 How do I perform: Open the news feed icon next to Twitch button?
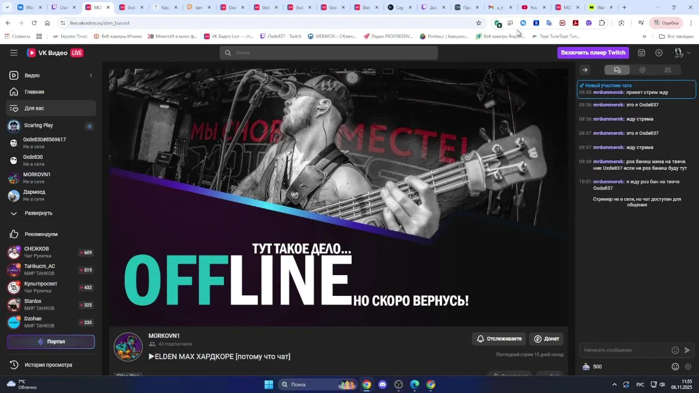coord(642,53)
